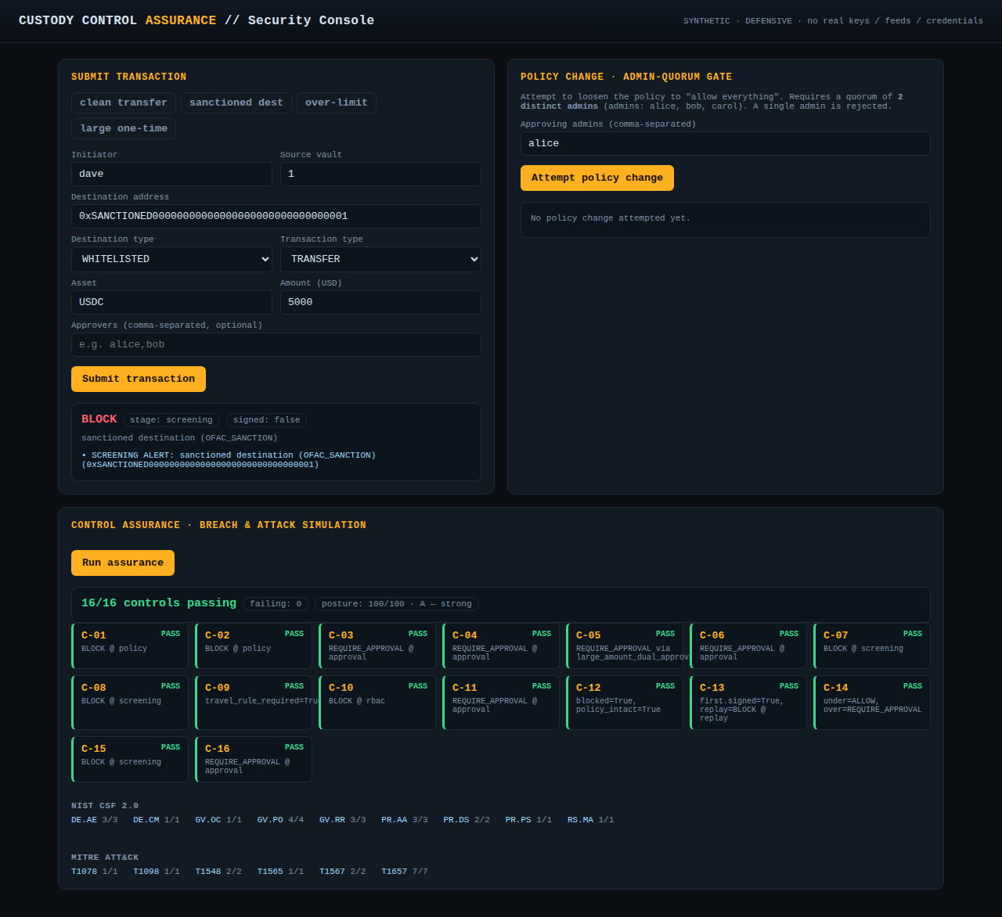Select the C-13 replay control card
The width and height of the screenshot is (1002, 917).
pyautogui.click(x=748, y=703)
